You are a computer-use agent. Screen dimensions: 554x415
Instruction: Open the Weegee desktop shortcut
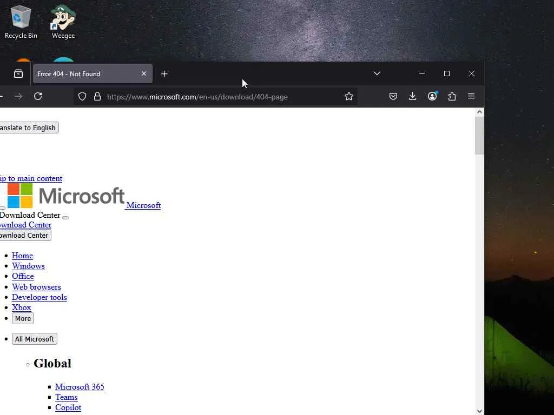pos(63,22)
